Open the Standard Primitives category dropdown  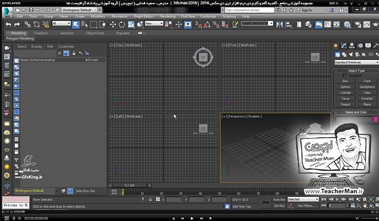[x=357, y=62]
